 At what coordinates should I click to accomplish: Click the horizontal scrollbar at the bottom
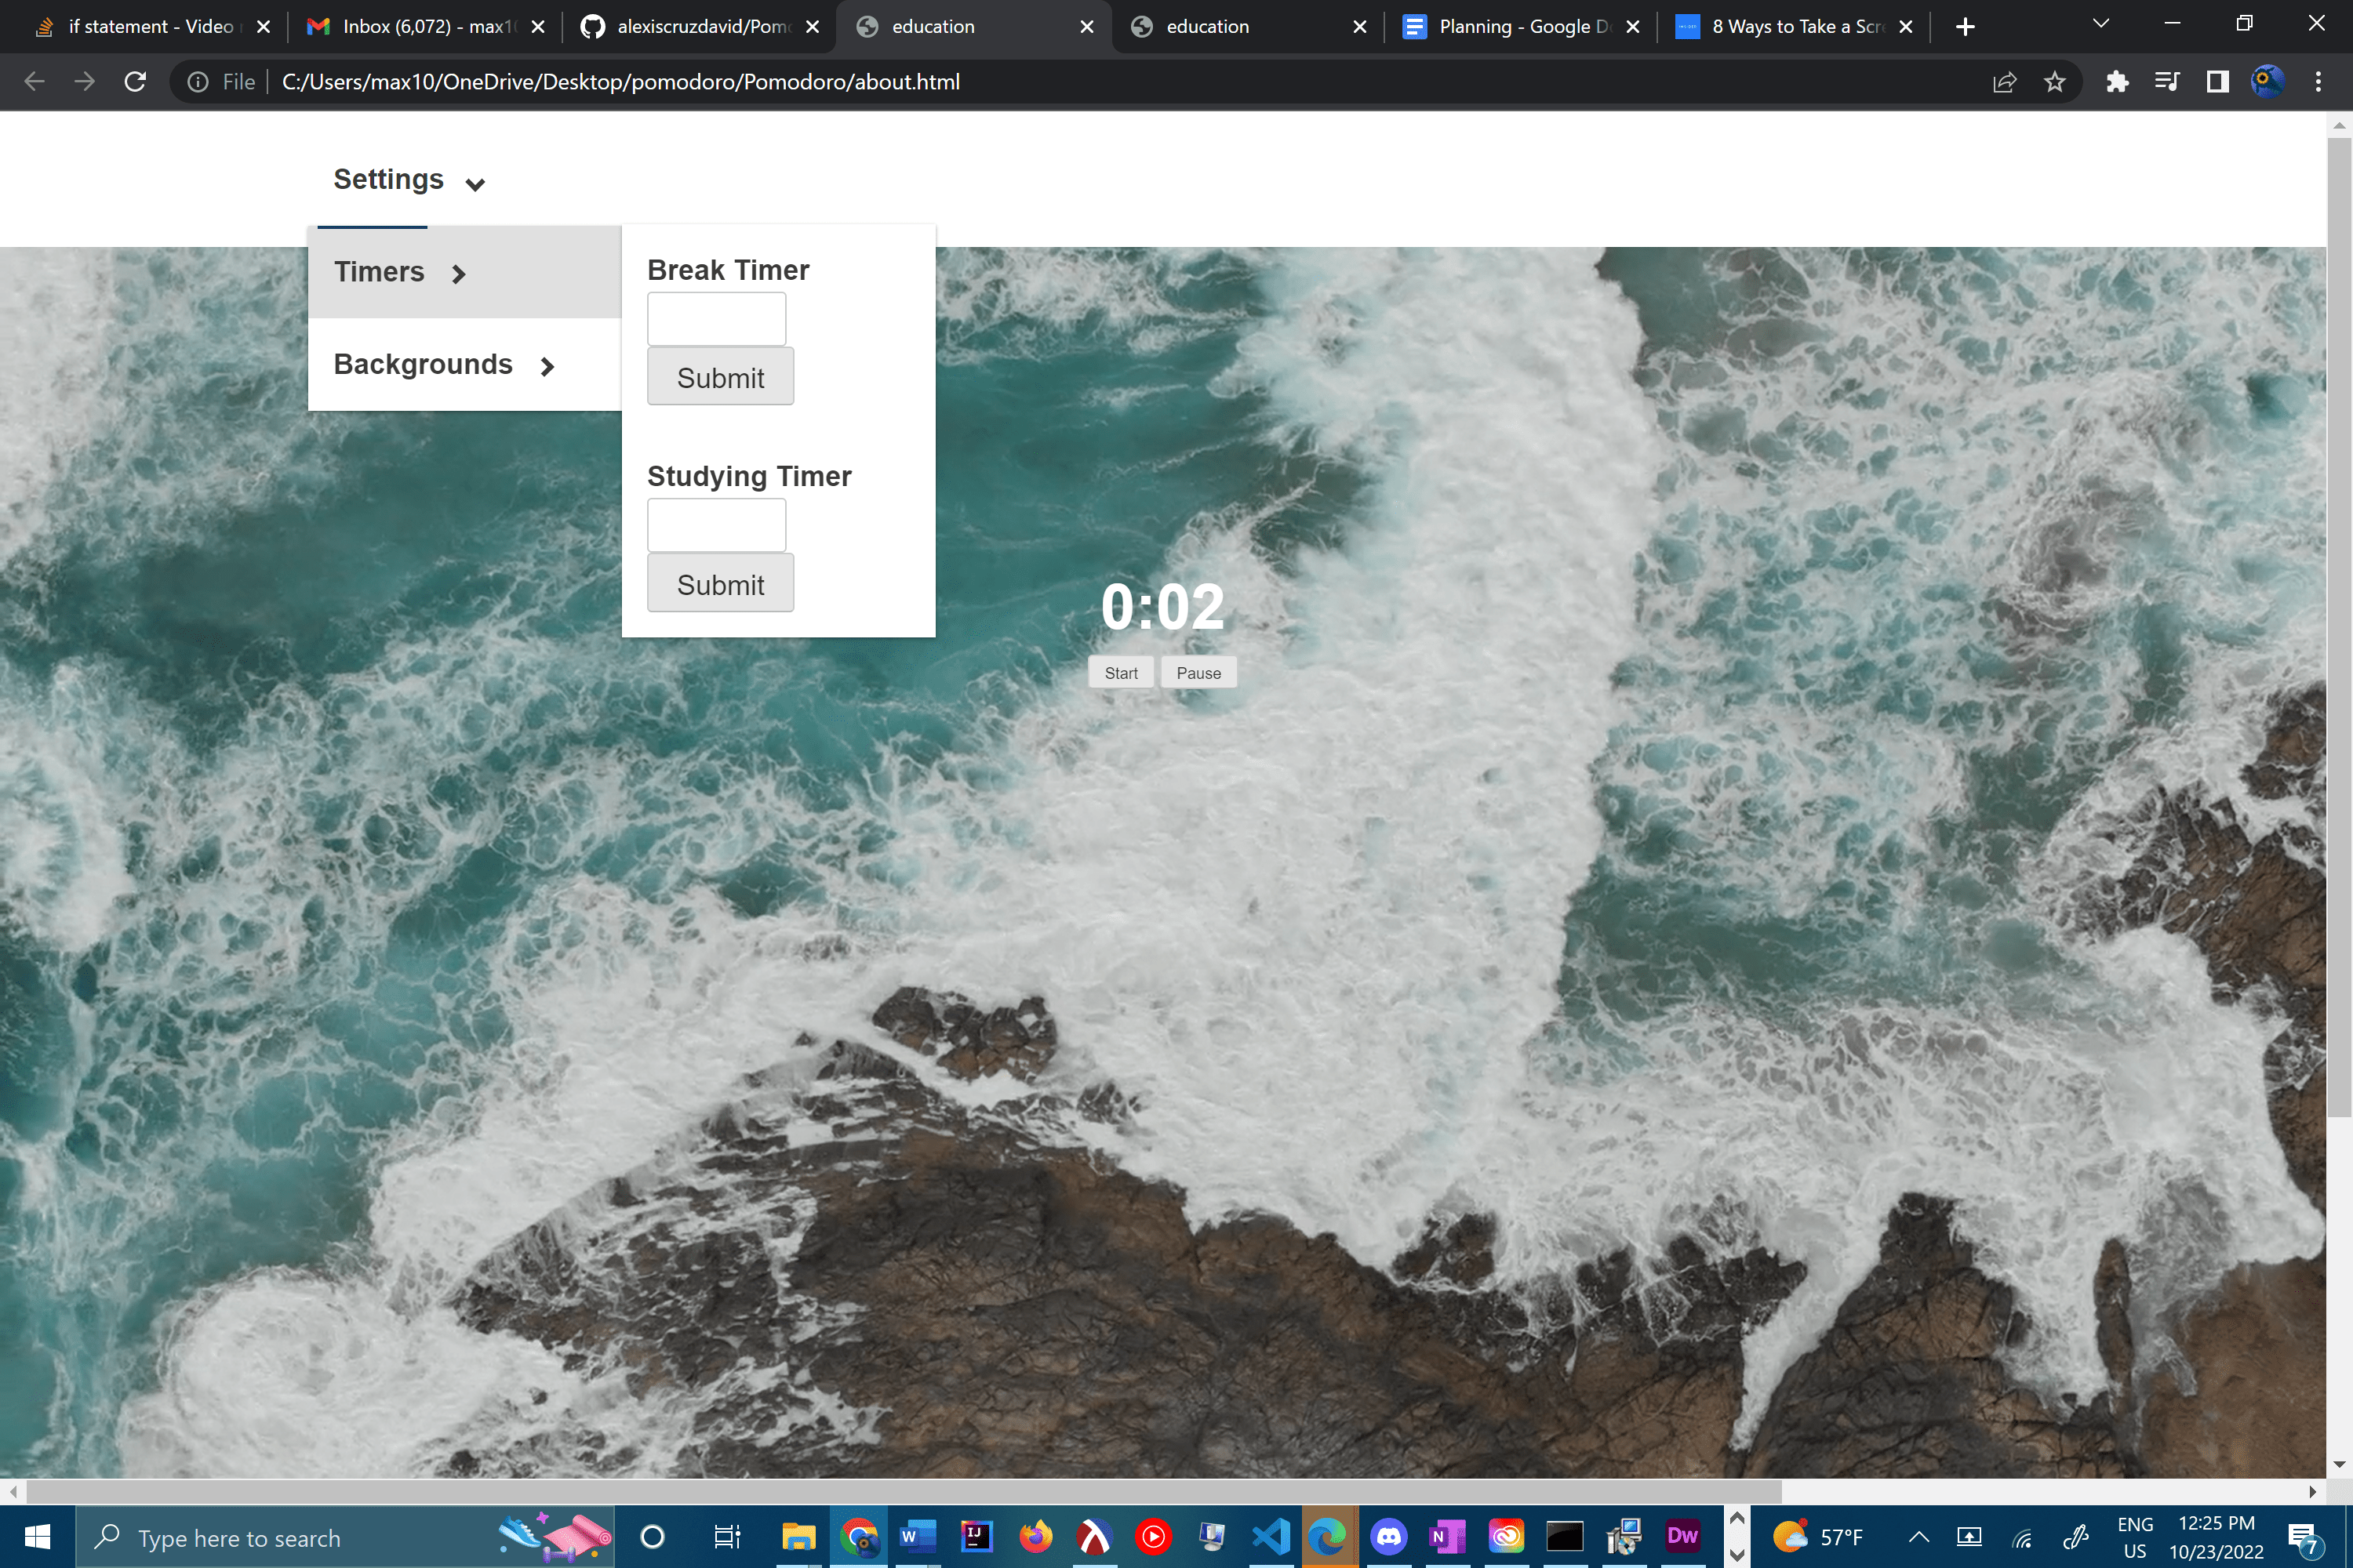(900, 1491)
